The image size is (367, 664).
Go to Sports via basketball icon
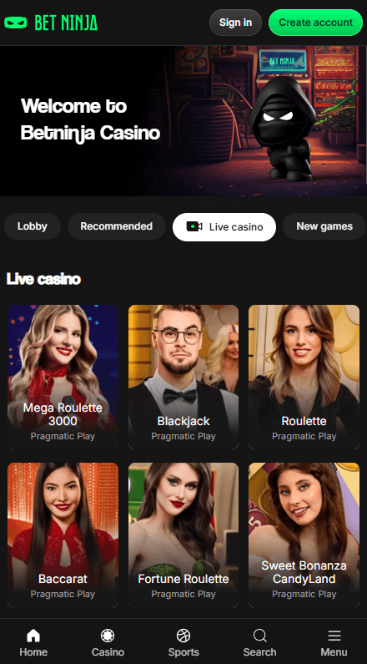tap(183, 636)
